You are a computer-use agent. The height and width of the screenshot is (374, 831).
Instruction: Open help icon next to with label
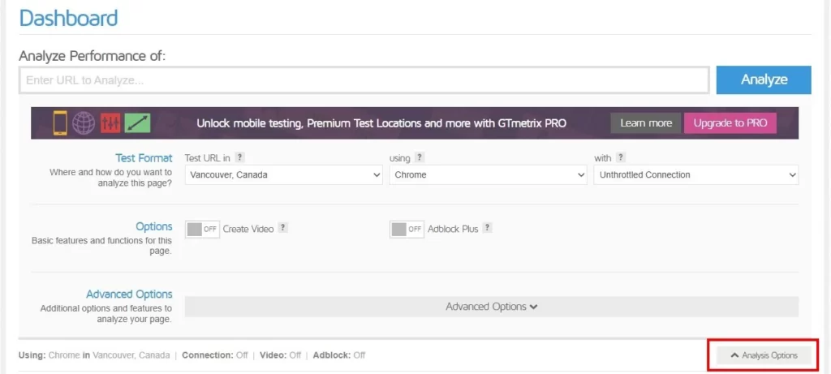pyautogui.click(x=621, y=157)
